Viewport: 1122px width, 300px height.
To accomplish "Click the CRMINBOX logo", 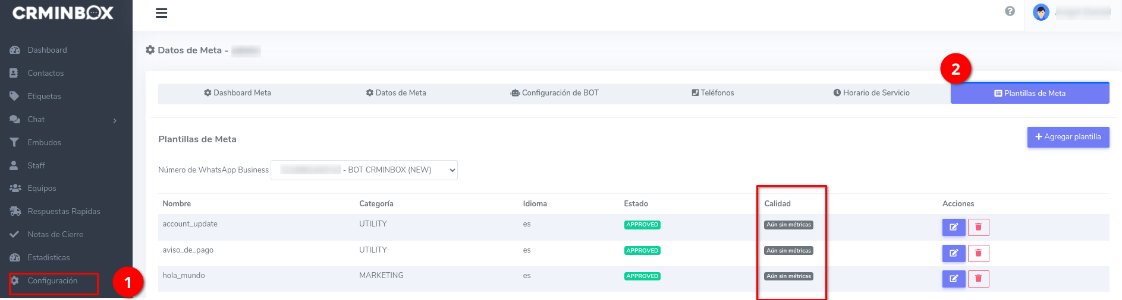I will click(x=63, y=13).
